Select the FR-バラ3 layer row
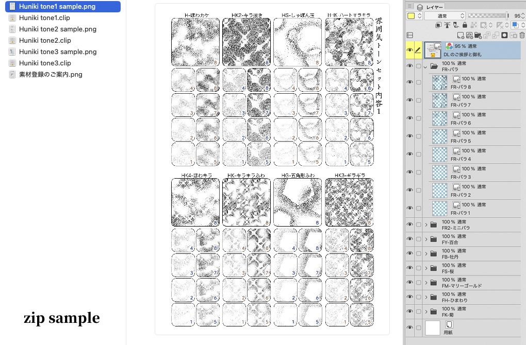Screen dimensions: 526x345 pyautogui.click(x=474, y=173)
